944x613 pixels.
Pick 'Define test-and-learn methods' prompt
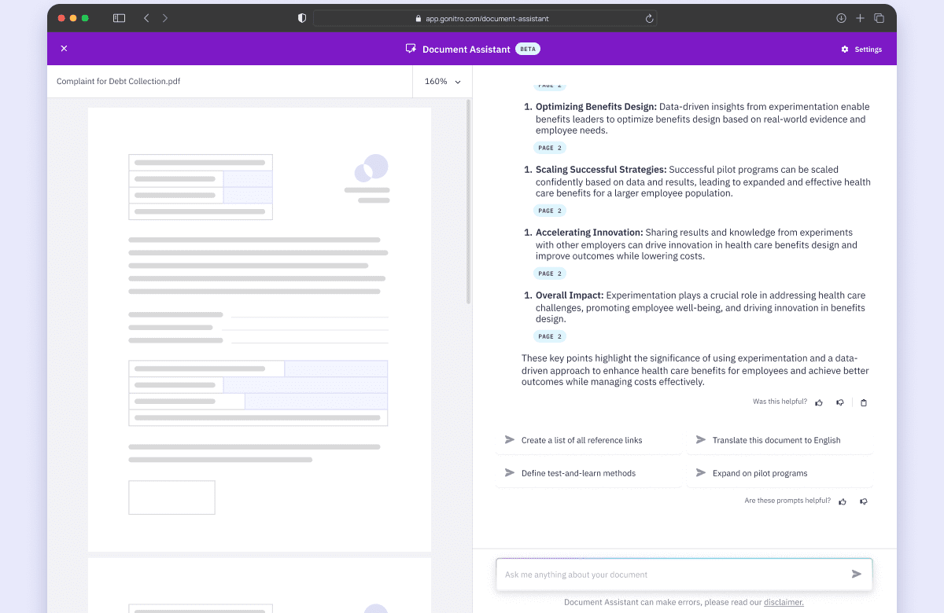tap(588, 473)
